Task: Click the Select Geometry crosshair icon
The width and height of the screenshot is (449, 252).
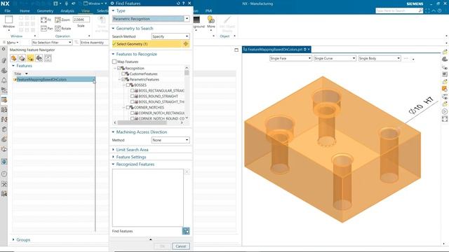Action: pyautogui.click(x=185, y=43)
